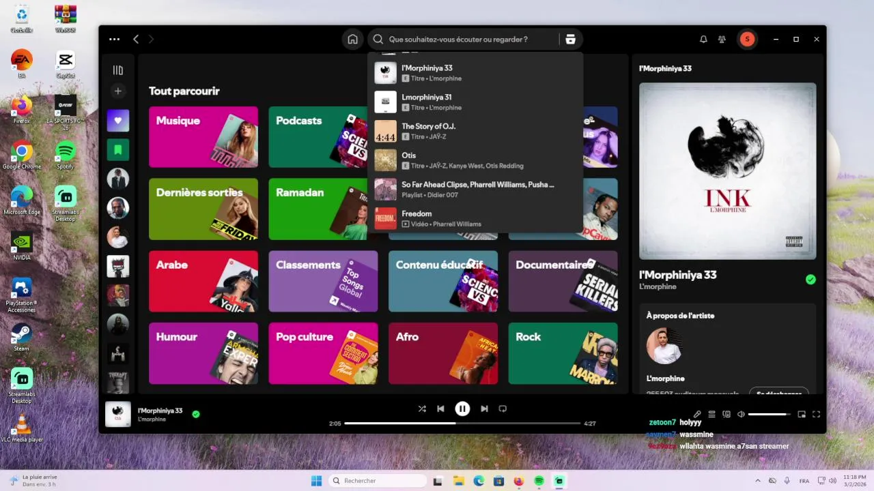Skip to next track
This screenshot has width=874, height=491.
pos(484,408)
